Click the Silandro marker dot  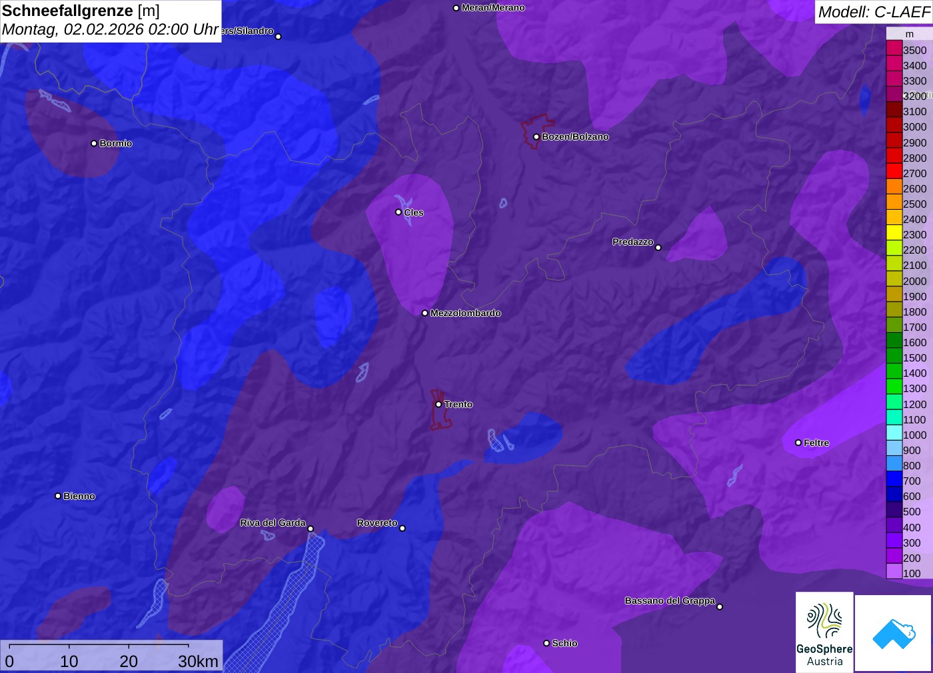tap(279, 37)
